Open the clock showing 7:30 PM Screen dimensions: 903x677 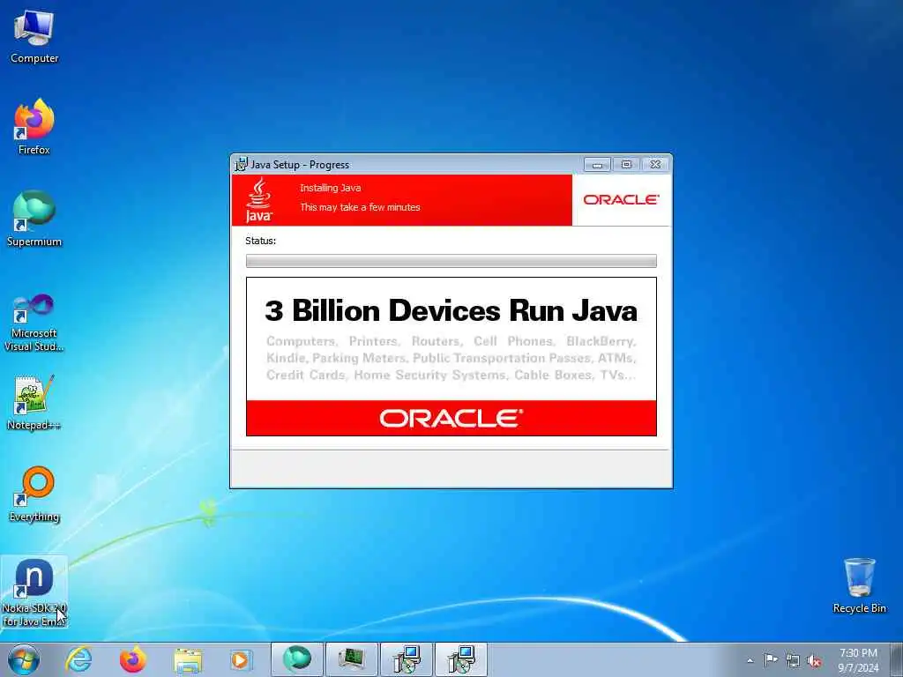(858, 660)
